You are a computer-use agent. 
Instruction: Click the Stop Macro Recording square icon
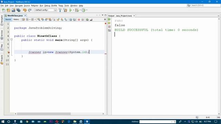pyautogui.click(x=83, y=20)
